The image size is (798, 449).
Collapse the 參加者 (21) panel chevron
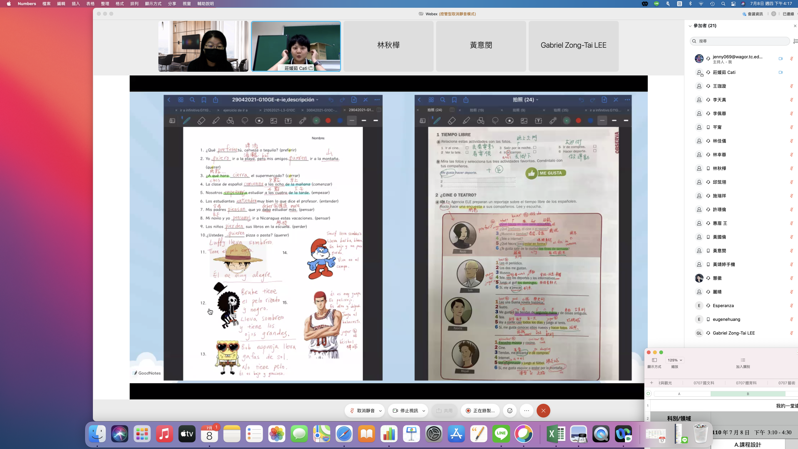click(x=690, y=26)
